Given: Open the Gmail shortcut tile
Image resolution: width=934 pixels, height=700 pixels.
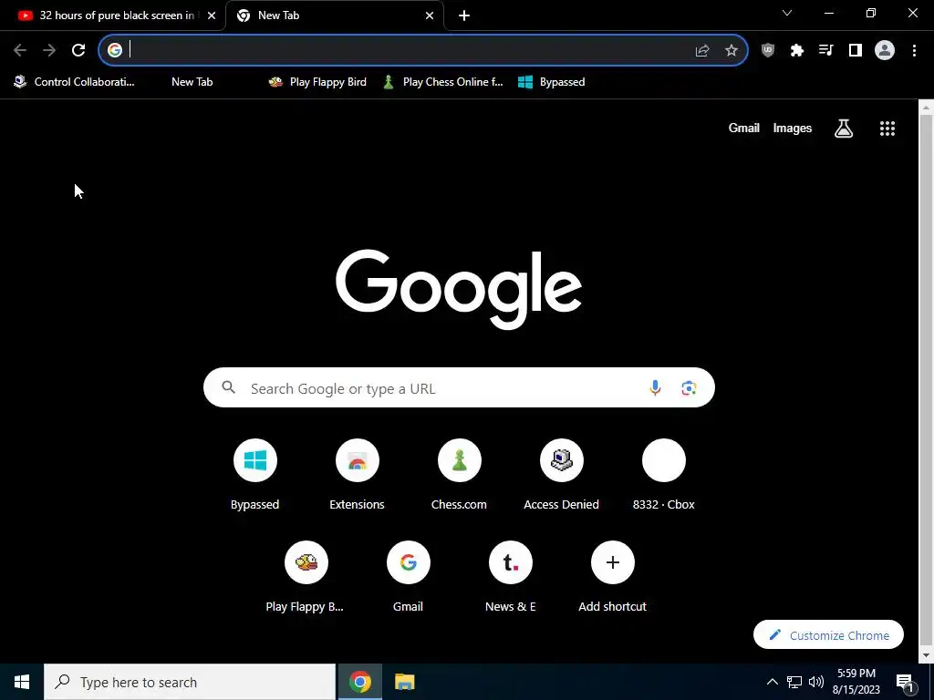Looking at the screenshot, I should point(408,577).
